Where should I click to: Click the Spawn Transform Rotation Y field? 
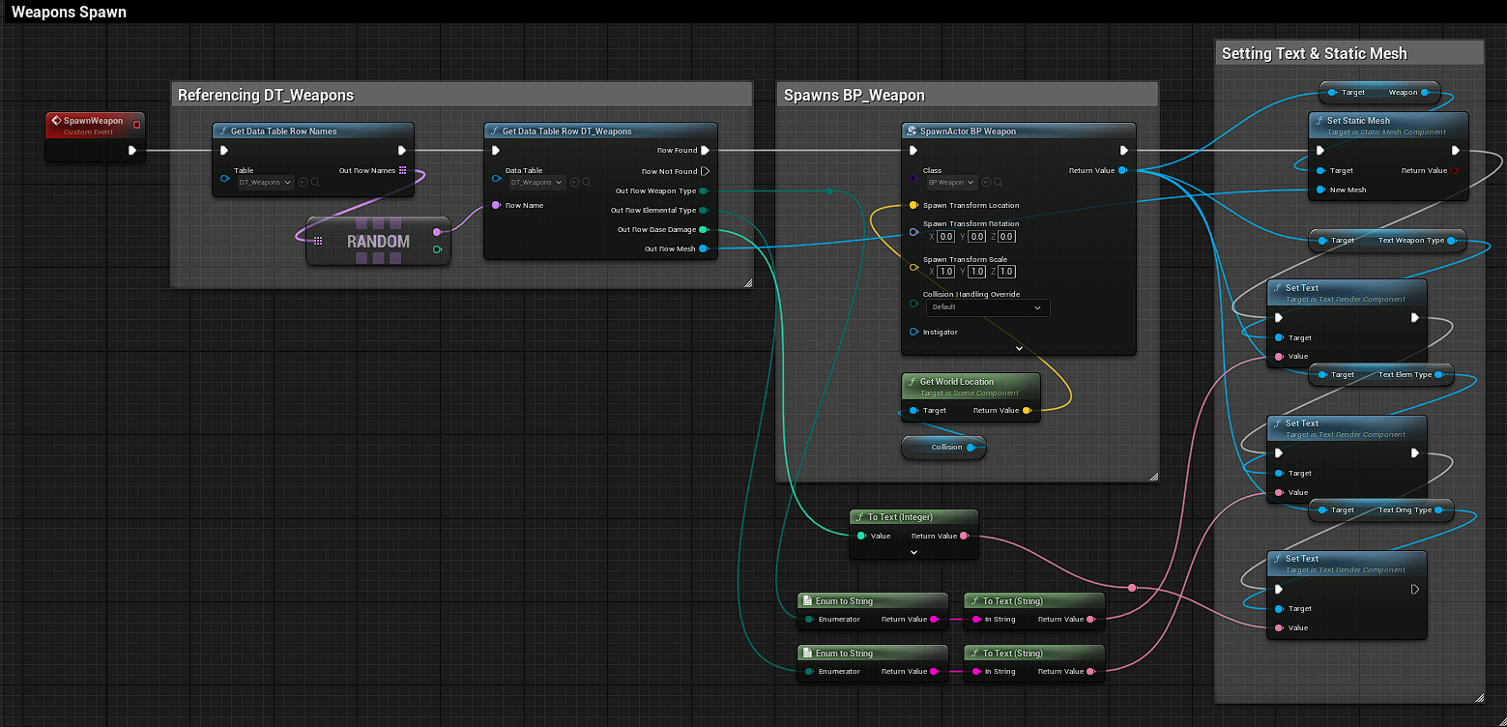[976, 236]
